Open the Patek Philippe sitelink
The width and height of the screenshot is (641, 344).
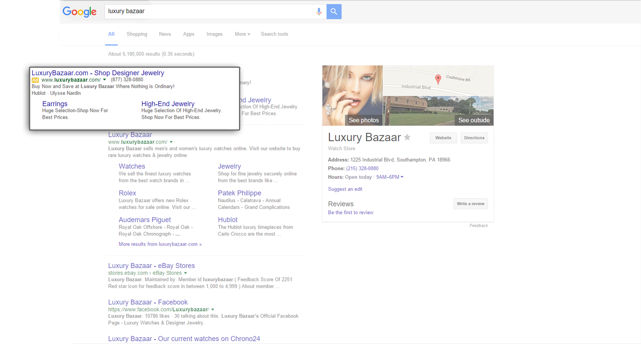[240, 193]
